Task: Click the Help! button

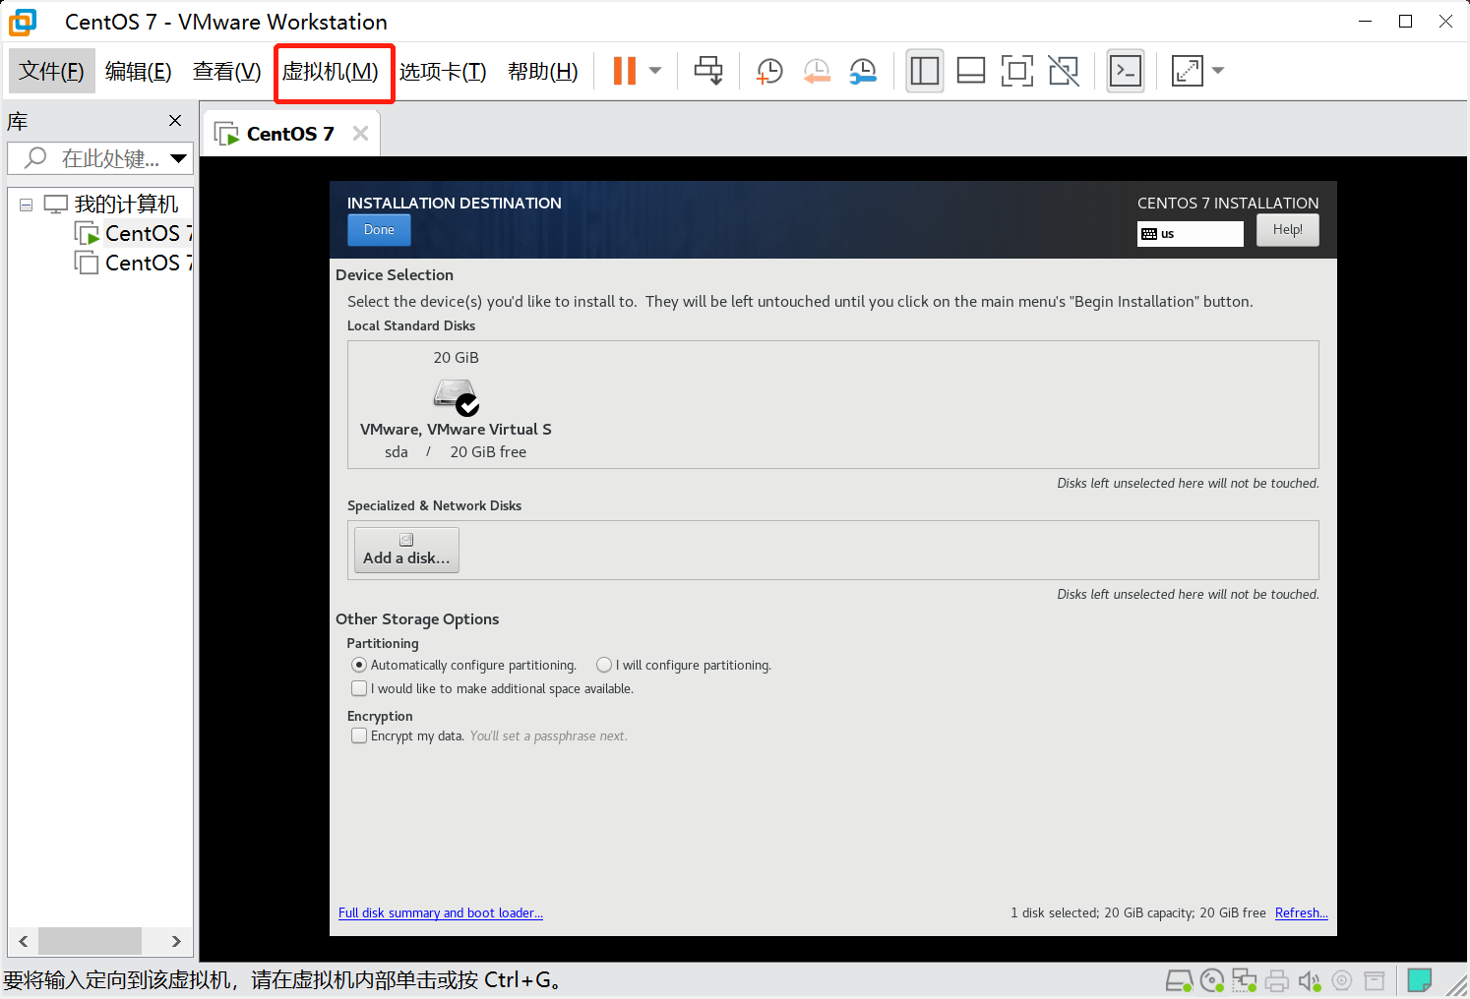Action: 1288,230
